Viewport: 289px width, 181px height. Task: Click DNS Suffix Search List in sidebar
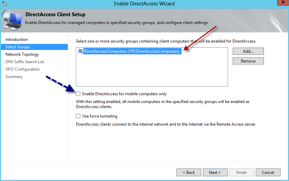[x=25, y=62]
